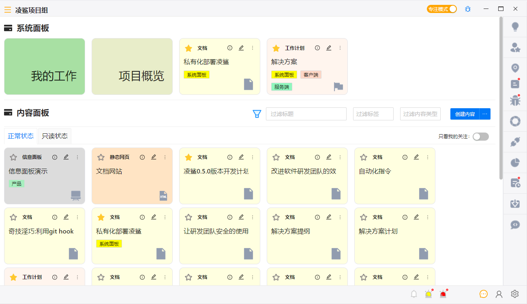Open three-dot menu on 信息面板演示 card
This screenshot has width=527, height=304.
[77, 157]
